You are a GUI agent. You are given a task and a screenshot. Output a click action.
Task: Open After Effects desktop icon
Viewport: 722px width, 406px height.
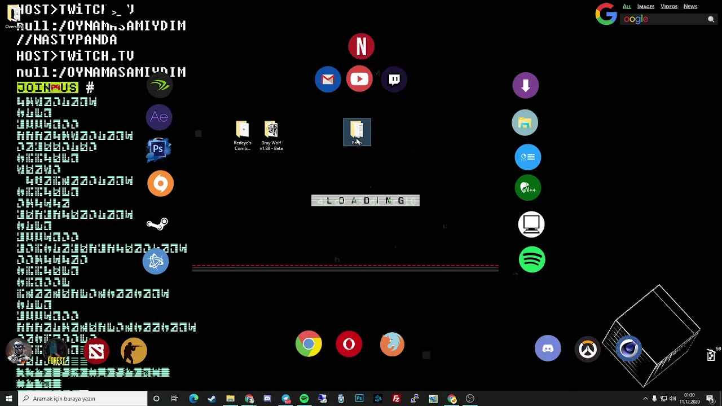(x=159, y=117)
